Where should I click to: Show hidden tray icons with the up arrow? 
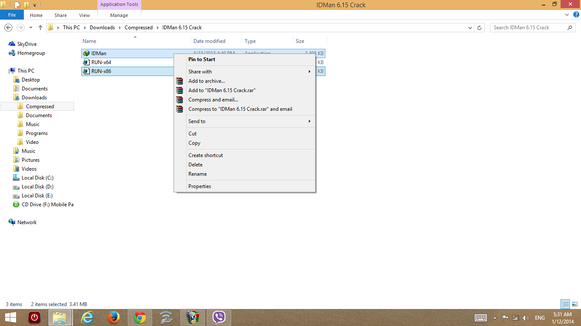[x=495, y=318]
